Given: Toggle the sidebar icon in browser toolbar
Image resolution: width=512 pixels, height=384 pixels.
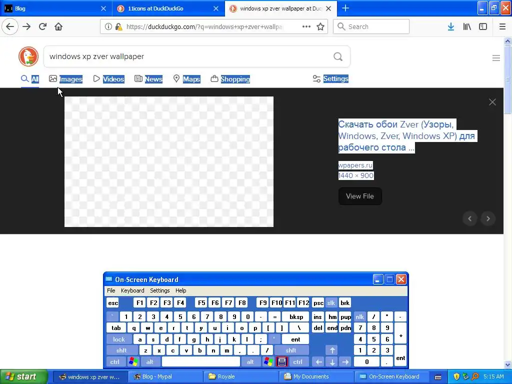Looking at the screenshot, I should click(483, 26).
